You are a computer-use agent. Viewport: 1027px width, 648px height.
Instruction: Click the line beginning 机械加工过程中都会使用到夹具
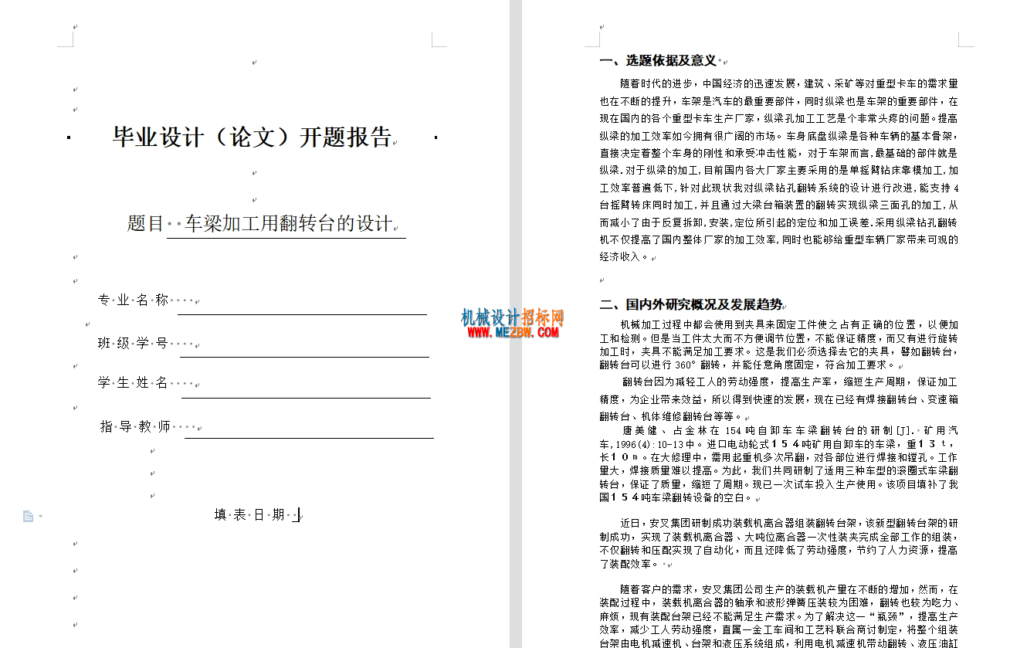click(x=789, y=325)
